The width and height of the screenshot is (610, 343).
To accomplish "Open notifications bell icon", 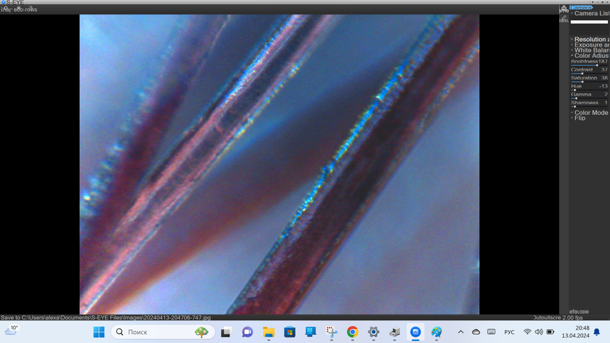I will tap(597, 332).
